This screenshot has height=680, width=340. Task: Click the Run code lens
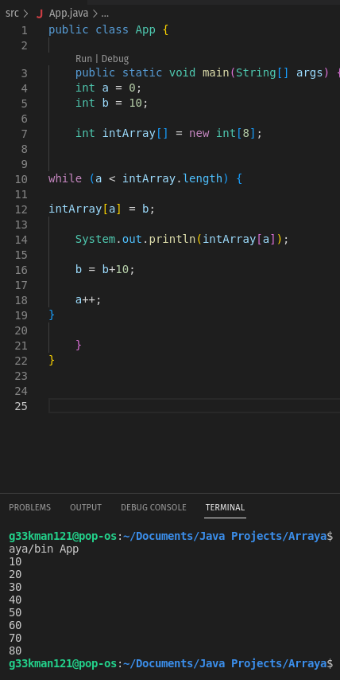coord(83,59)
